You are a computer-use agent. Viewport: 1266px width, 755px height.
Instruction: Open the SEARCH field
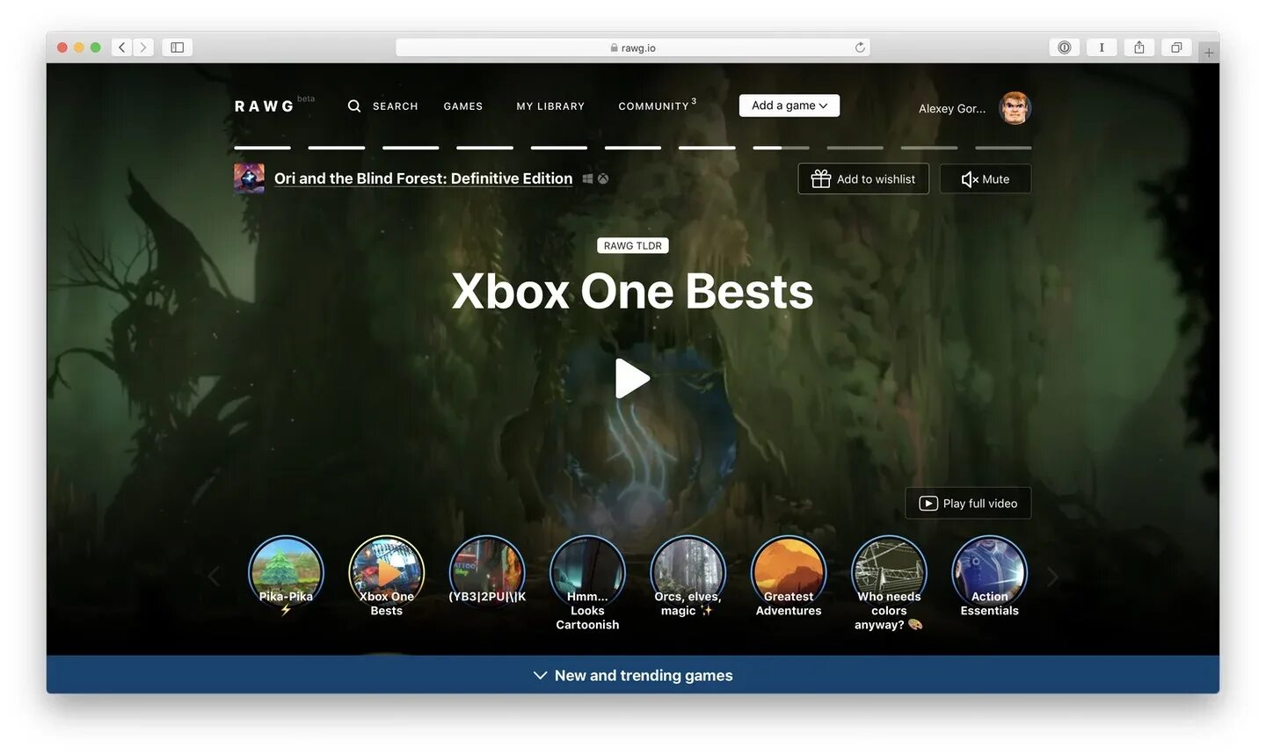click(x=395, y=106)
